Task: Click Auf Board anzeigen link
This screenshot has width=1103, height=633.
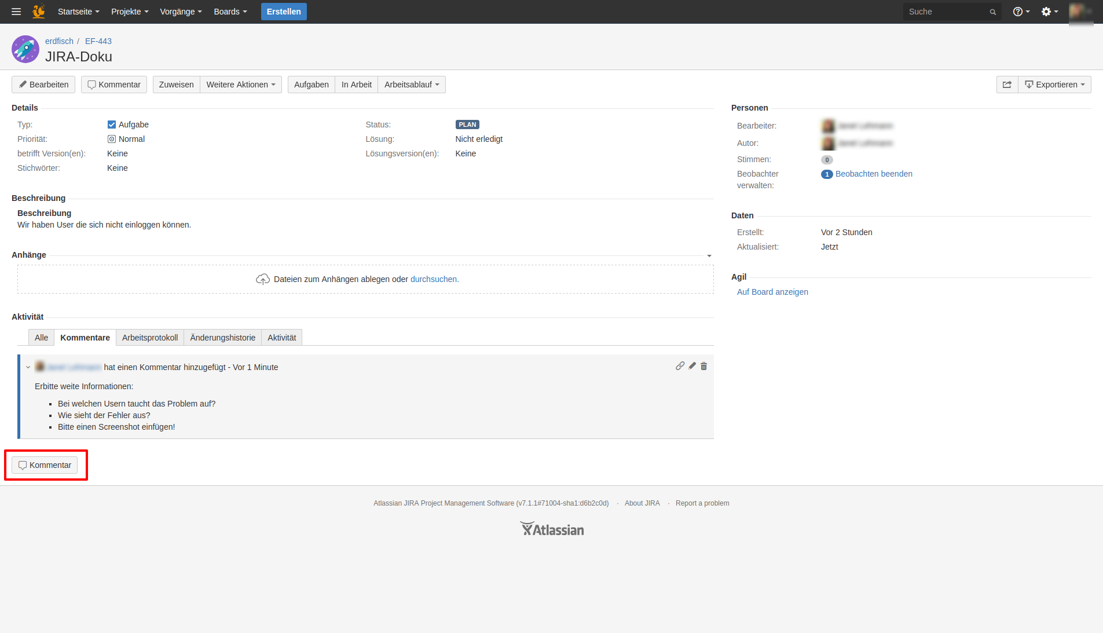Action: (772, 292)
